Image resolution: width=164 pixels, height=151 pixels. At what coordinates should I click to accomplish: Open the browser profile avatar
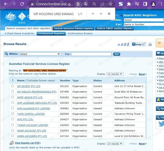[153, 4]
